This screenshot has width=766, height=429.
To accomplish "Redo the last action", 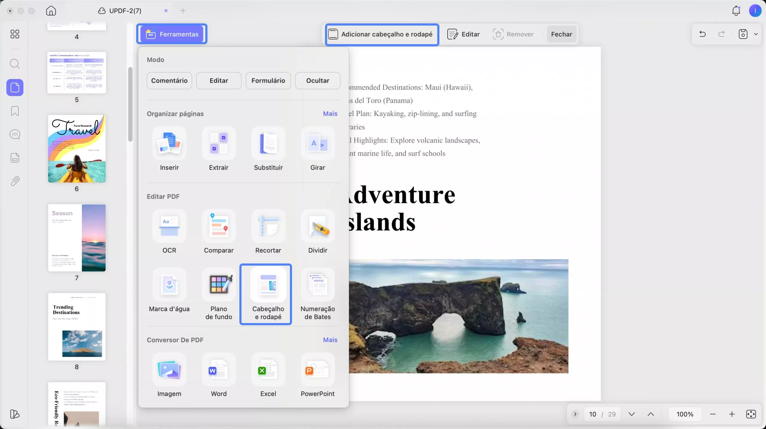I will click(x=721, y=34).
